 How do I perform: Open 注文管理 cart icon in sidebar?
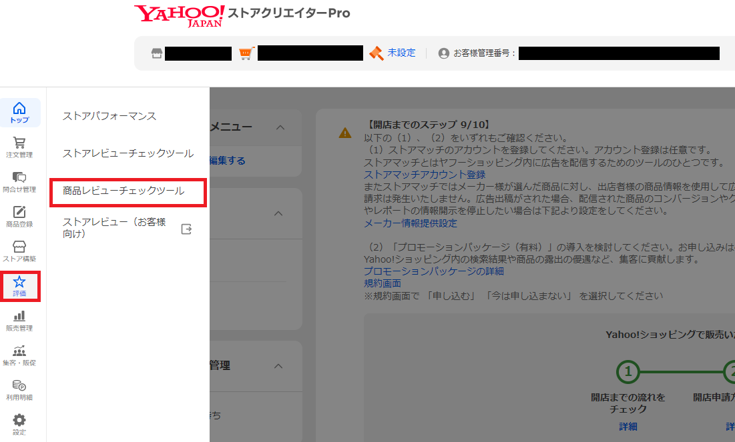tap(19, 147)
